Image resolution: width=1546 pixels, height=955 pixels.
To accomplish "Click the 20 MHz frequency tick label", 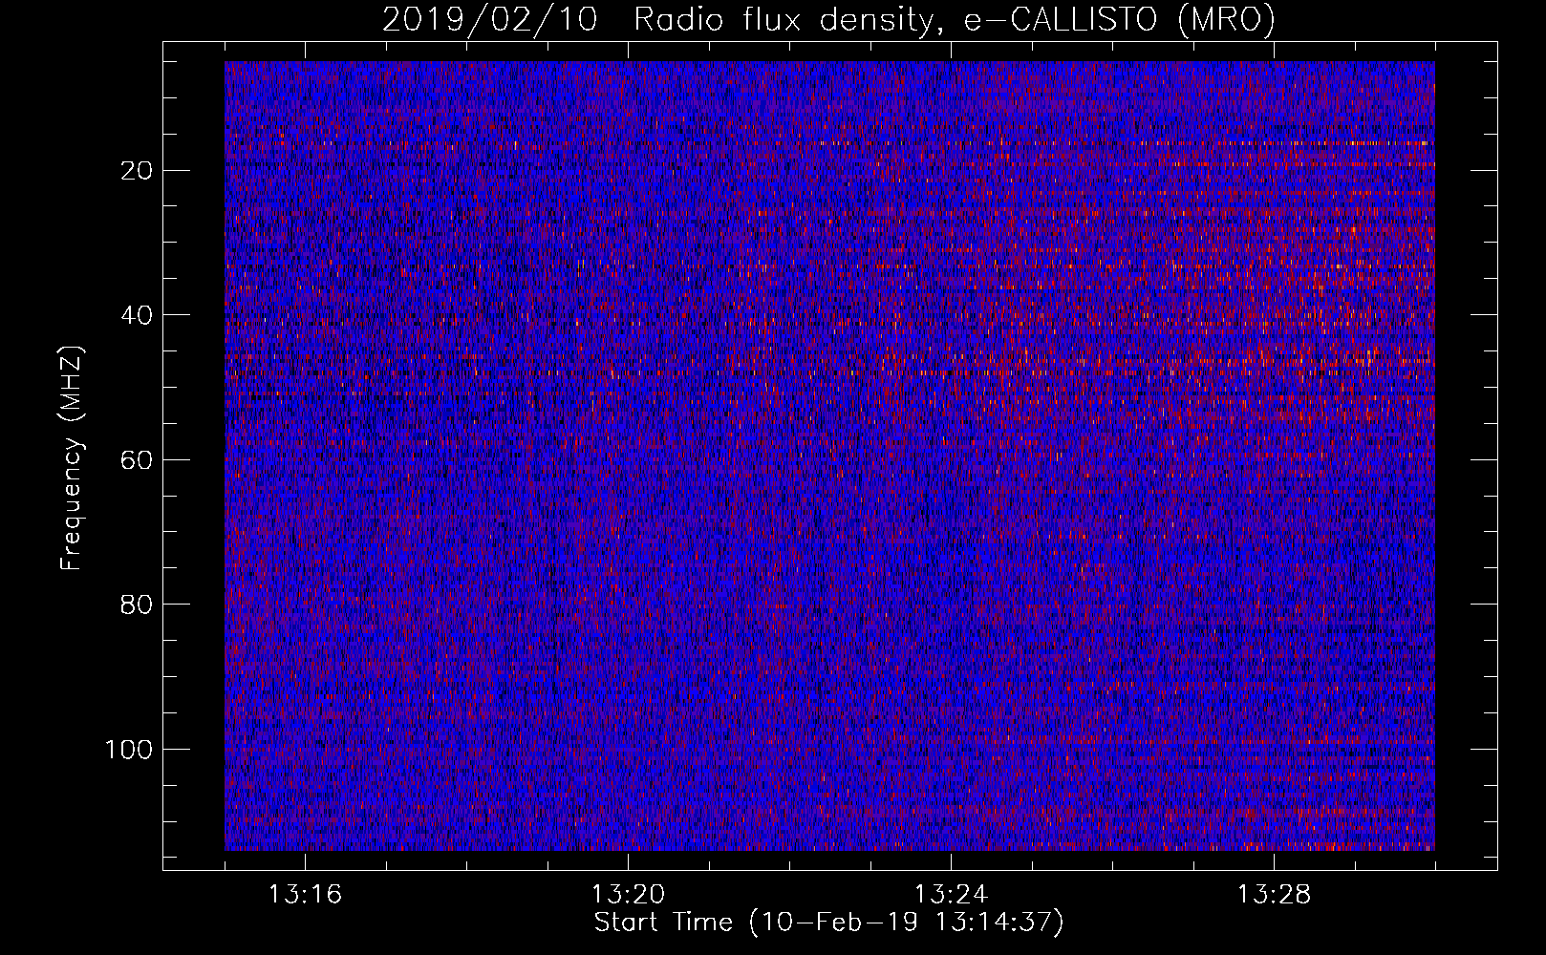I will (x=138, y=171).
